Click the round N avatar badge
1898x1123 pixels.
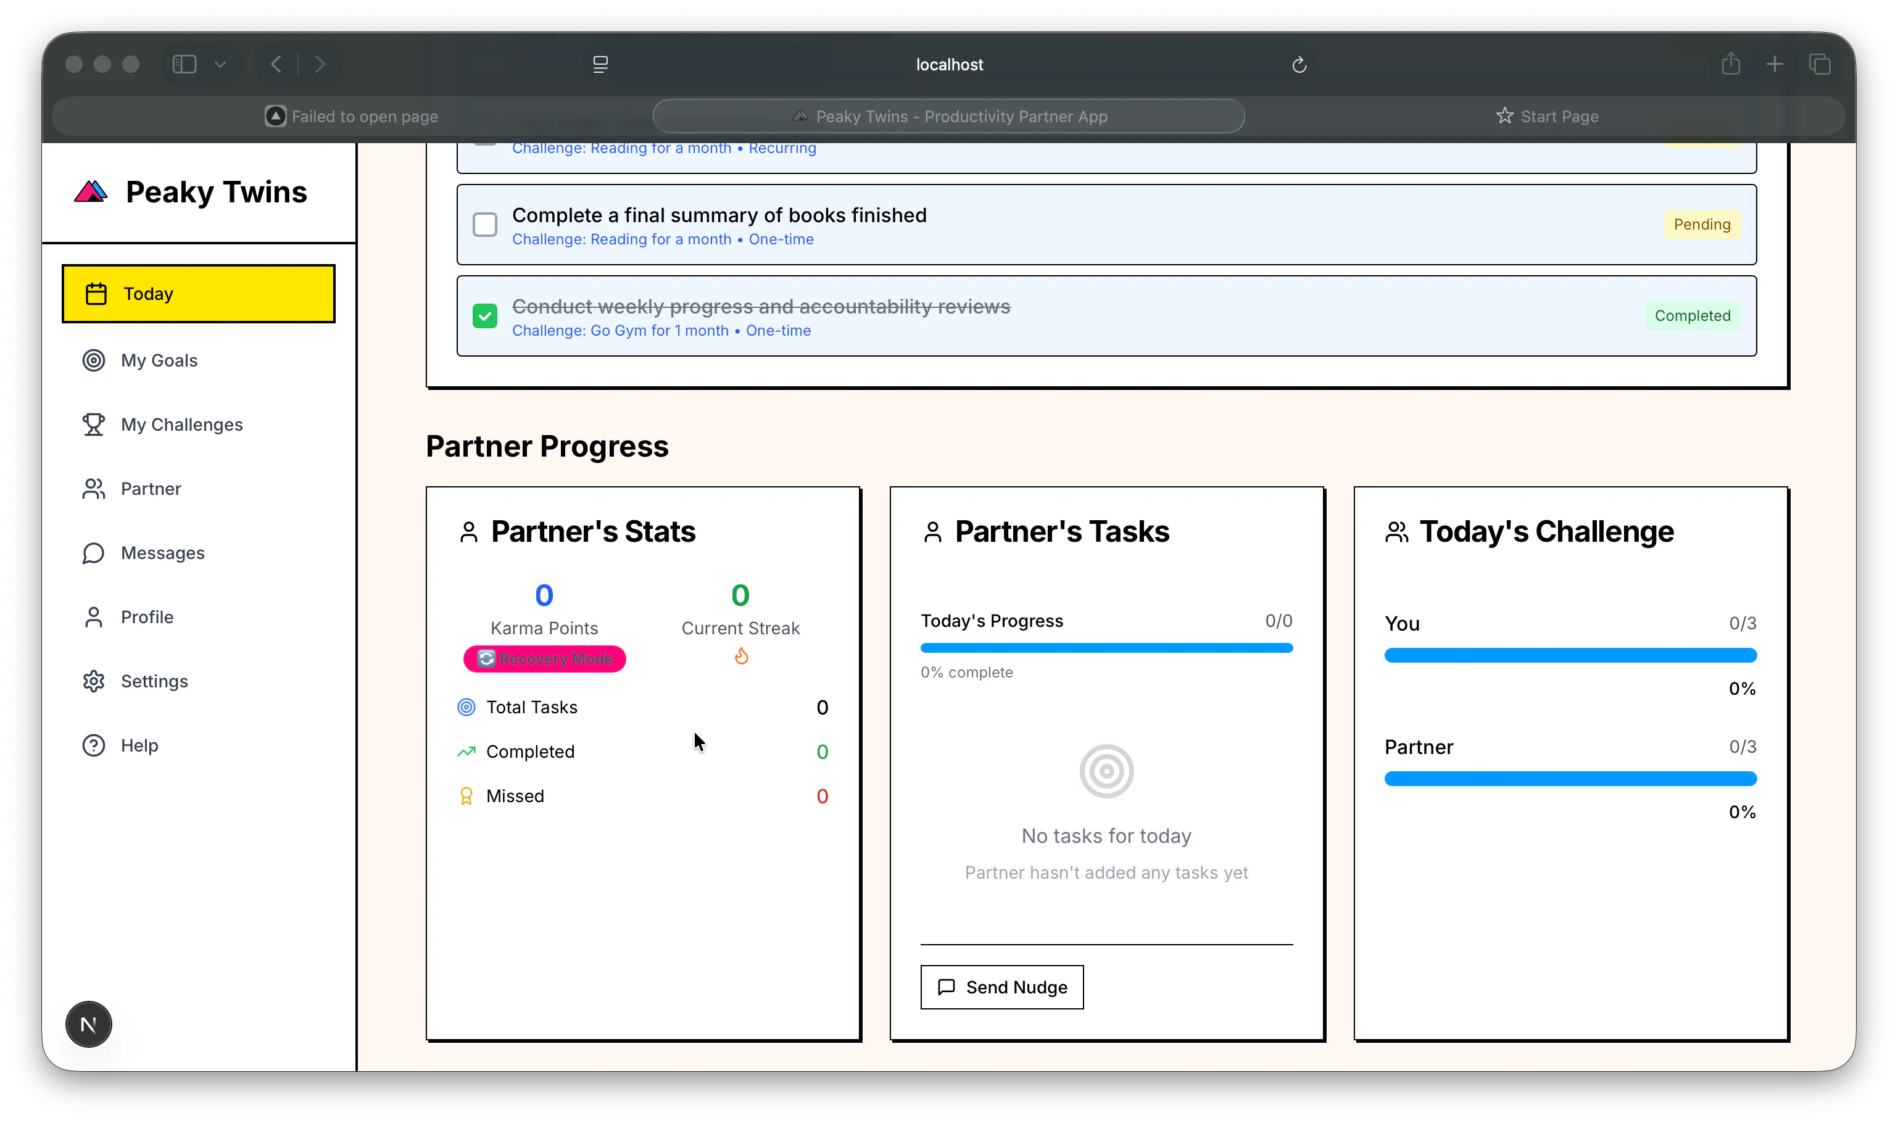pyautogui.click(x=88, y=1025)
